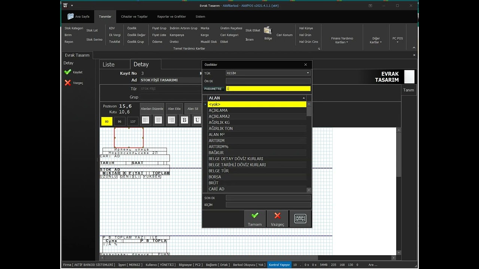Click the green Kaydet checkmark icon

click(68, 72)
